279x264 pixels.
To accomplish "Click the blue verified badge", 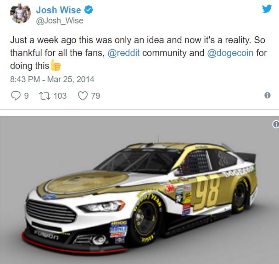I will (x=89, y=10).
